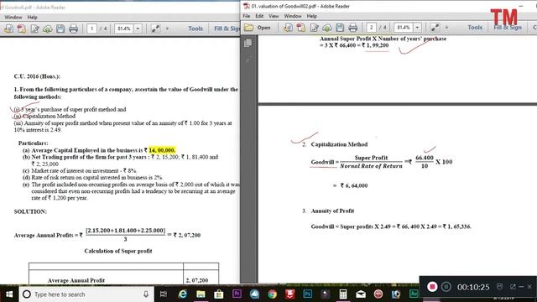Open File Explorer from the taskbar
The width and height of the screenshot is (537, 302).
pos(201,294)
